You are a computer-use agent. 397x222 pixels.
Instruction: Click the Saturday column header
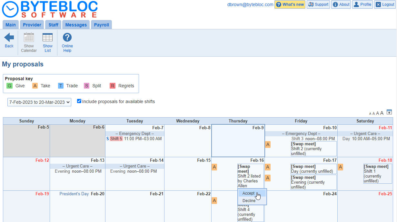(x=365, y=121)
